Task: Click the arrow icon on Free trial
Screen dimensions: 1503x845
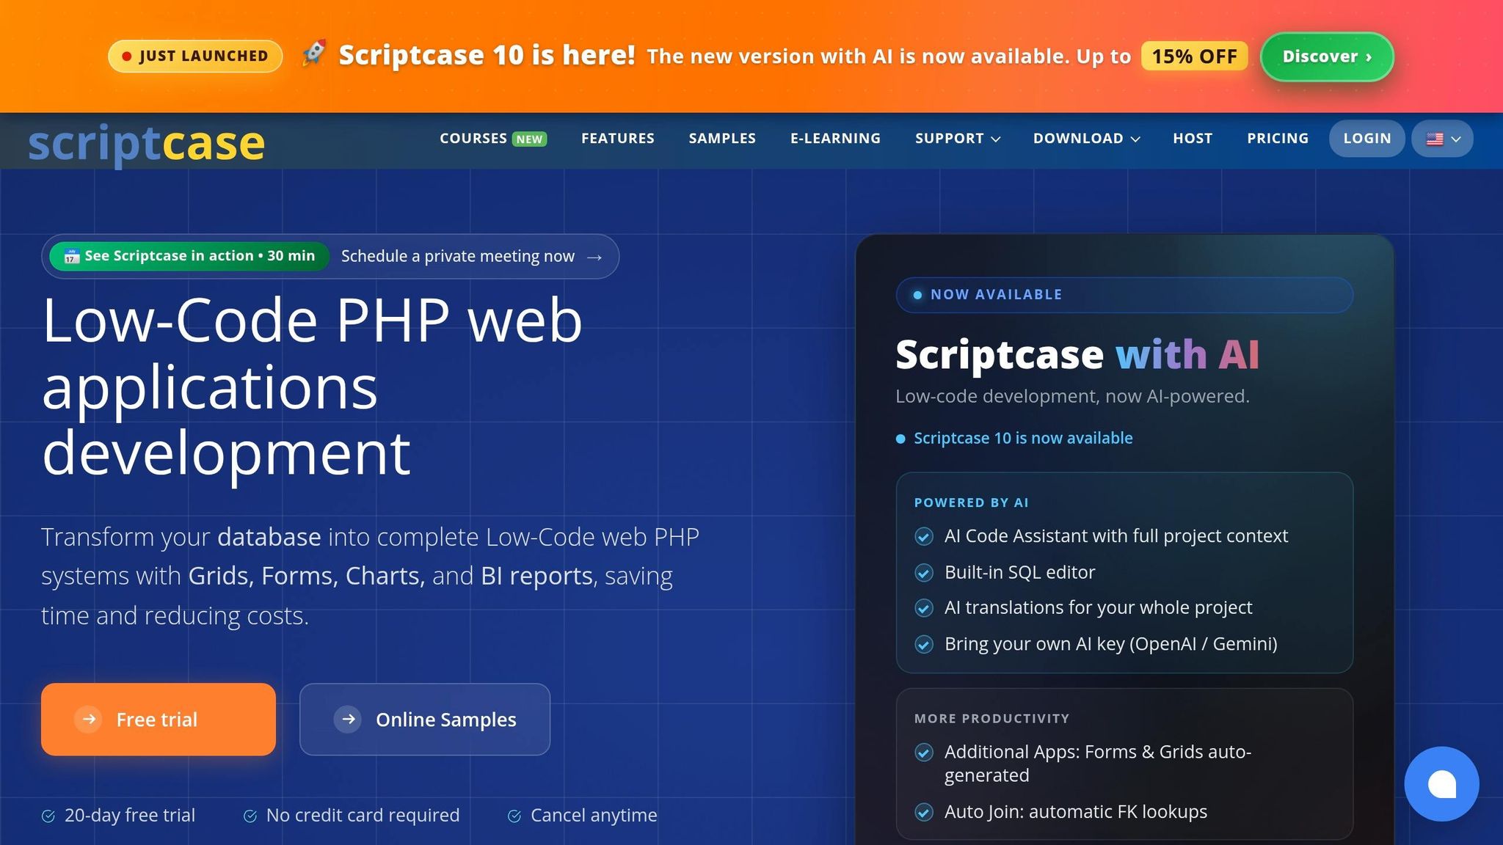Action: tap(89, 720)
